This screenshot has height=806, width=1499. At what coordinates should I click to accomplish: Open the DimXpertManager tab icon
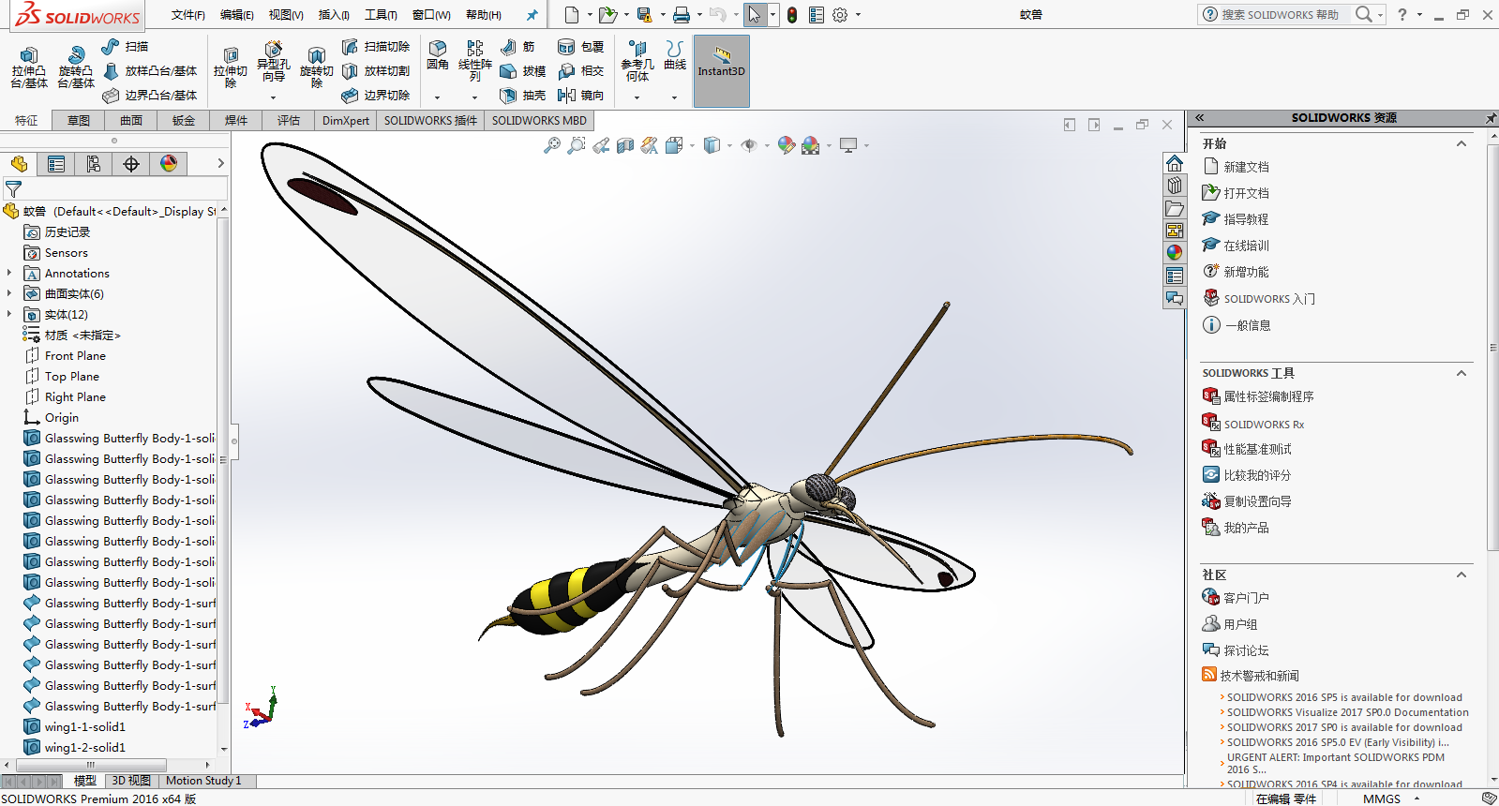(131, 164)
